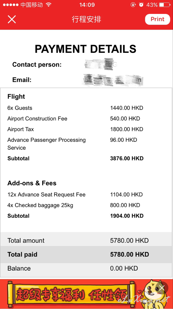This screenshot has width=173, height=309.
Task: Tap the Total amount 5780.00 HKD value
Action: [x=129, y=240]
